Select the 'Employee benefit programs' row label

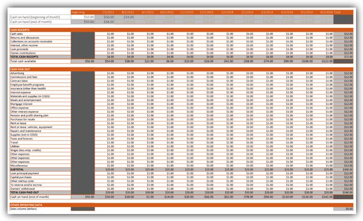click(27, 85)
